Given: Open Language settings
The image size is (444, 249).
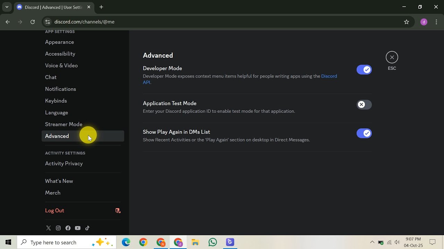Looking at the screenshot, I should click(x=83, y=113).
